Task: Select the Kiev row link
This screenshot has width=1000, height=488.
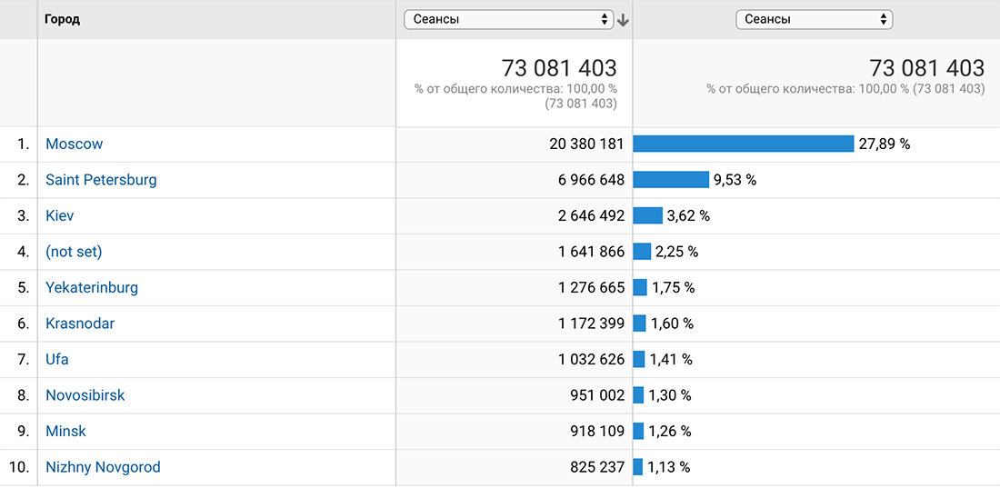Action: (59, 215)
